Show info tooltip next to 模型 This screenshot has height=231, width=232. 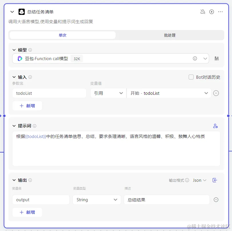[30, 50]
